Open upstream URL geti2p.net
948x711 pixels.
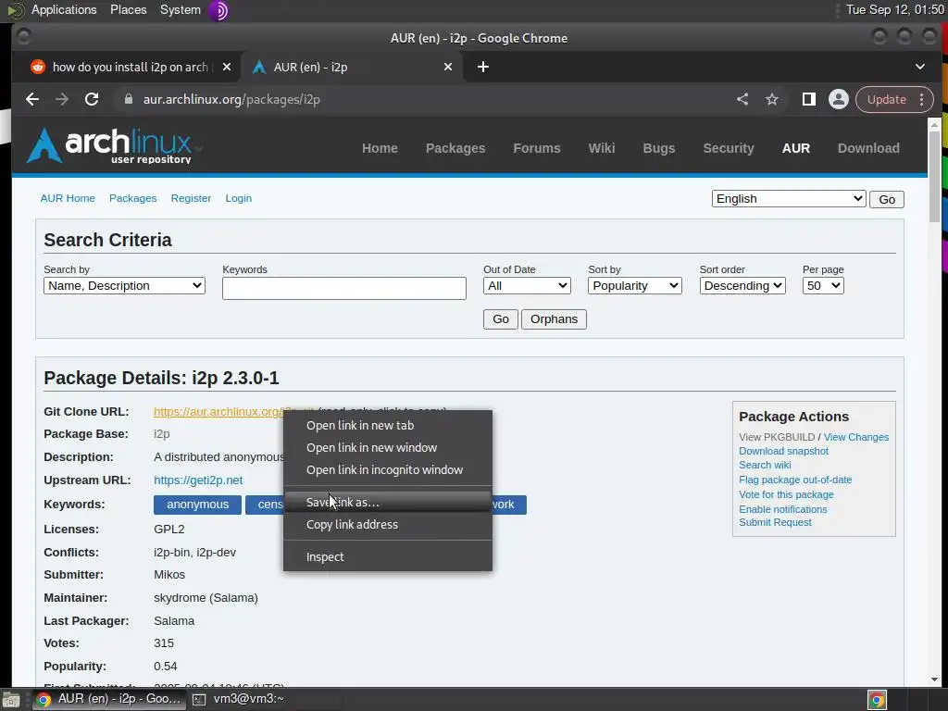coord(198,480)
